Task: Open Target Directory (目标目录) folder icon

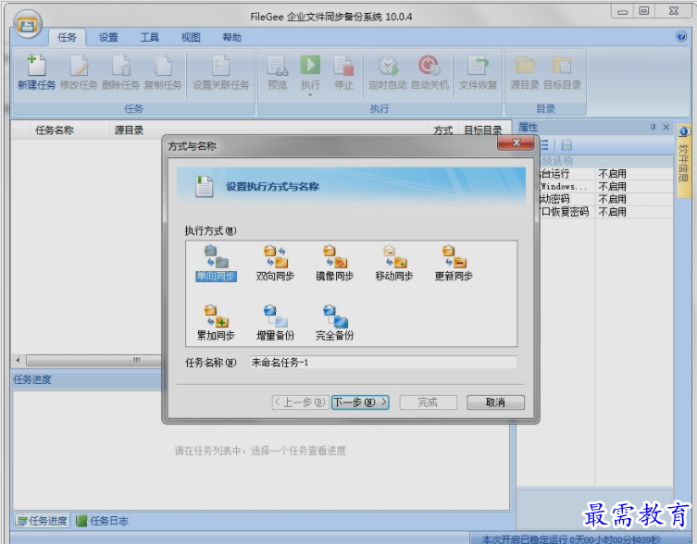Action: [x=562, y=72]
